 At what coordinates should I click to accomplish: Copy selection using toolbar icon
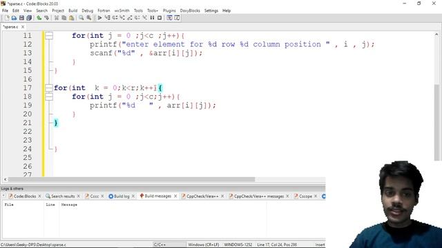pyautogui.click(x=64, y=18)
